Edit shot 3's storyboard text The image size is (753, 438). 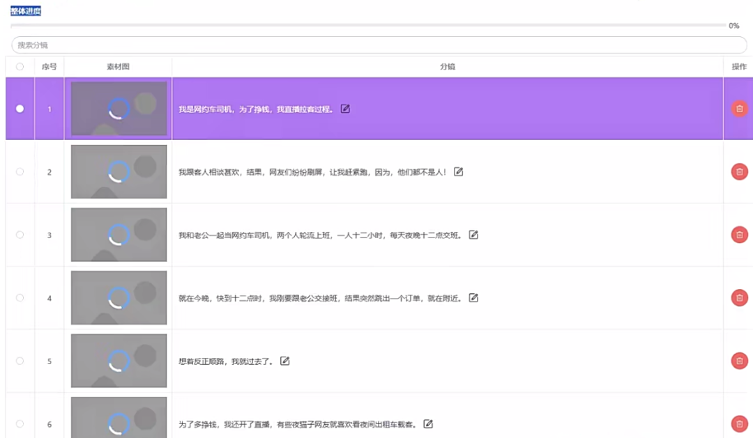(x=473, y=235)
